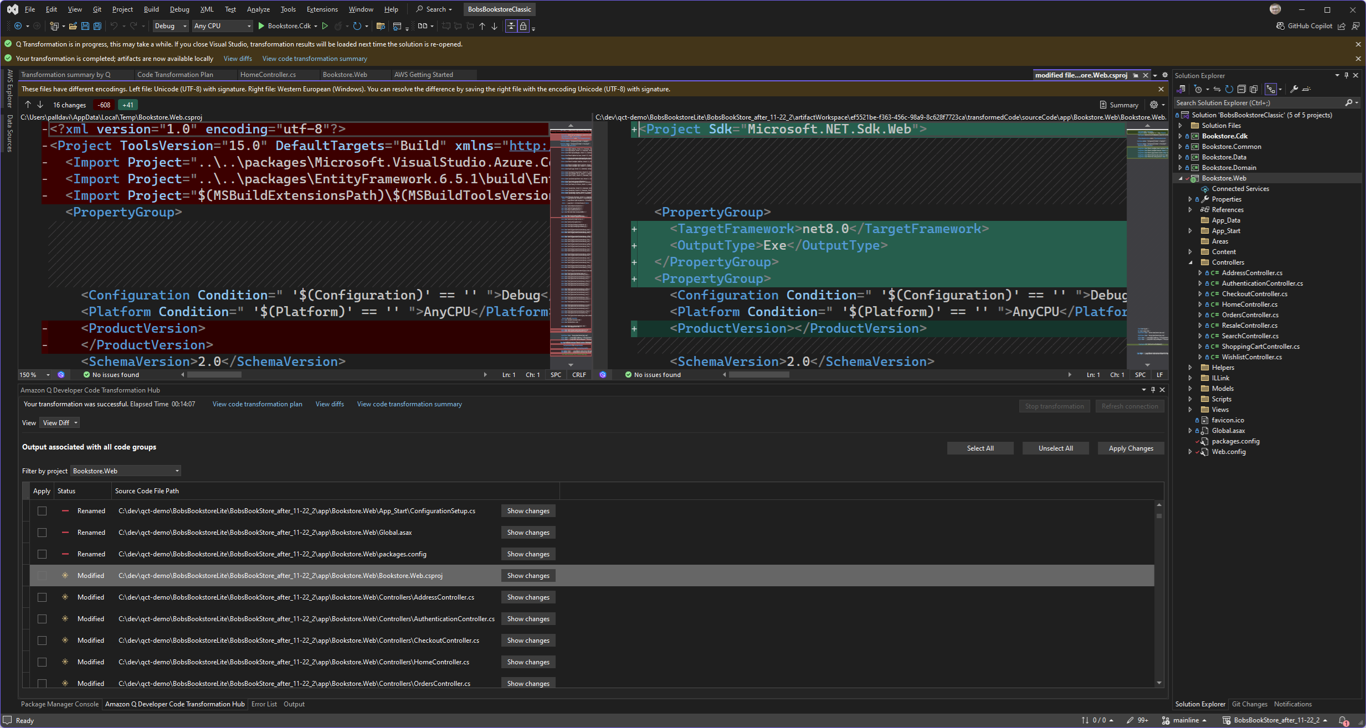
Task: Refresh the Solution Explorer
Action: click(1229, 89)
